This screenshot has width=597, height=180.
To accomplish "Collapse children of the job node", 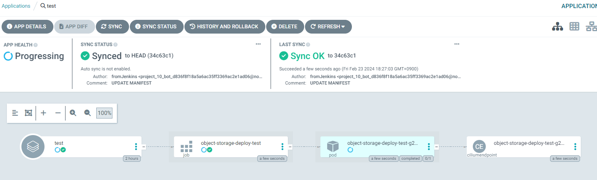I will pyautogui.click(x=290, y=146).
